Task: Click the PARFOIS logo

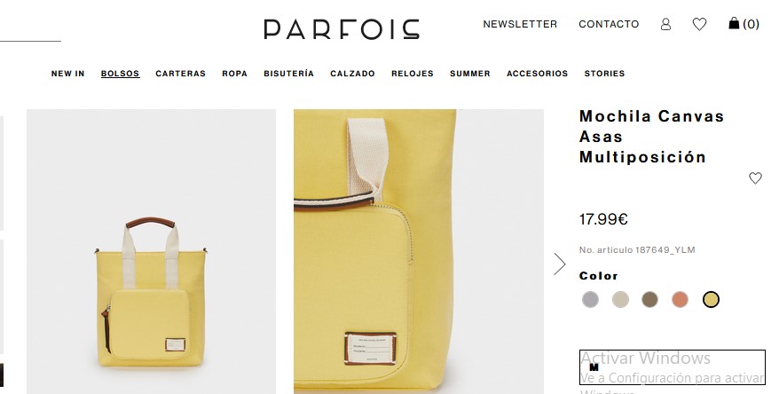Action: tap(342, 29)
